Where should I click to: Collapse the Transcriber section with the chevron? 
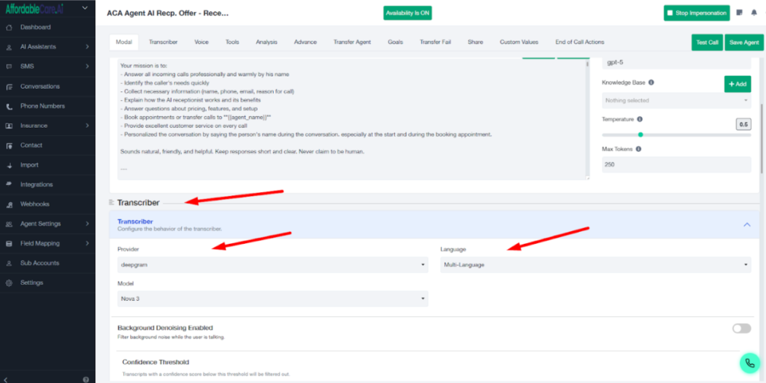[x=746, y=224]
